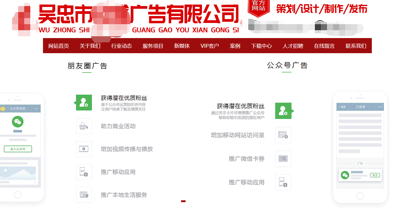The image size is (403, 213).
Task: Click the 关注 button in right phone
Action: point(375,175)
